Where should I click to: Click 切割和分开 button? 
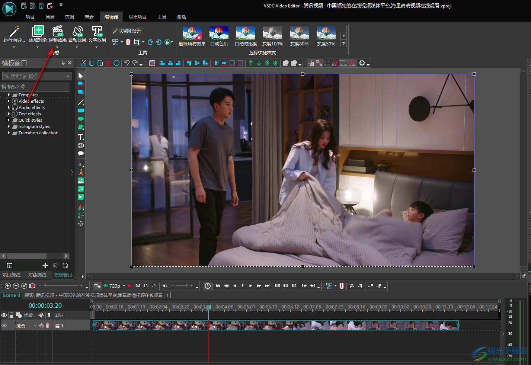point(127,31)
